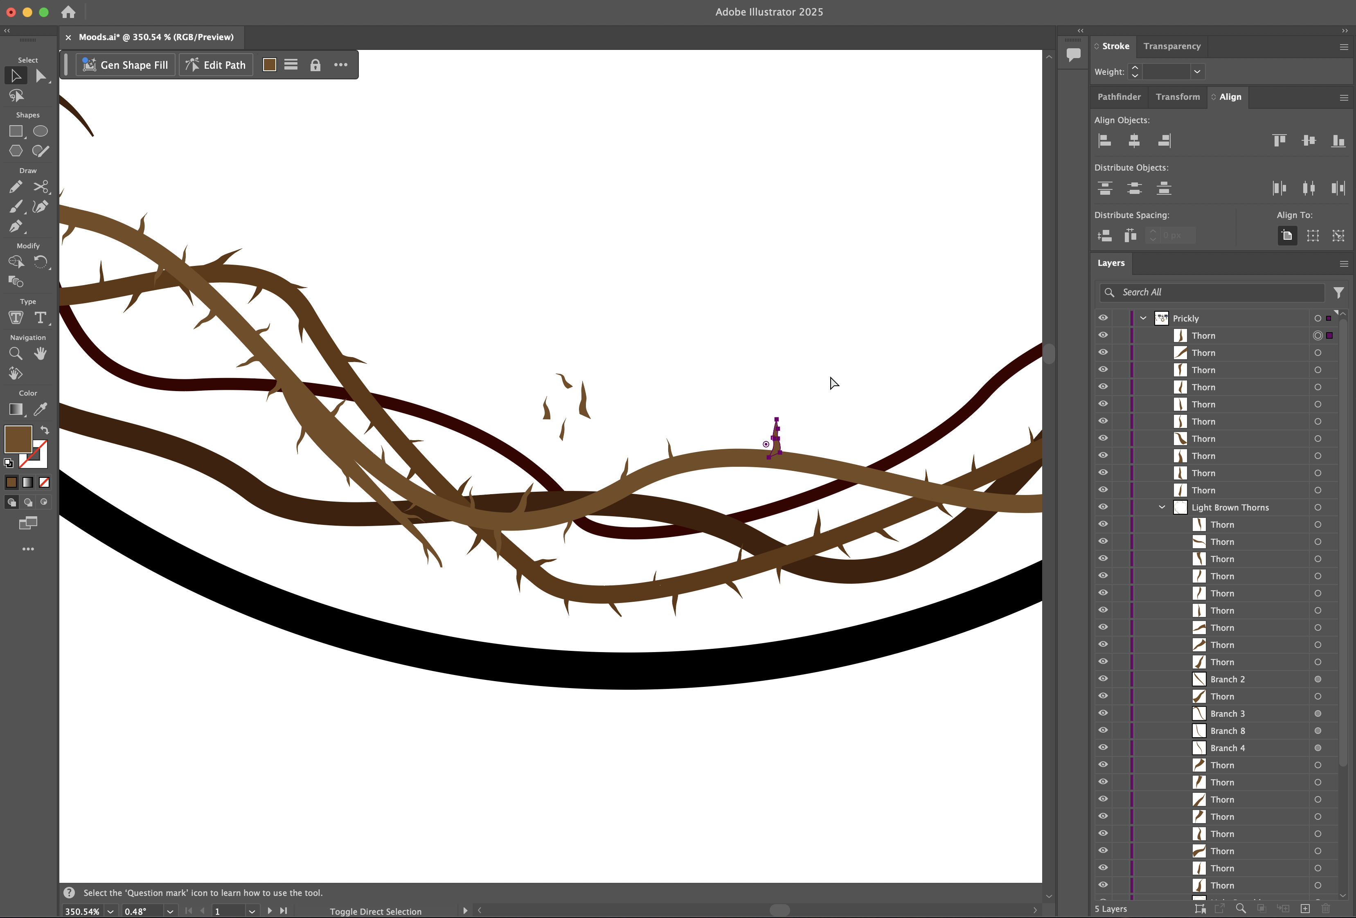Select the Hand tool
Screen dimensions: 1356x918
click(x=40, y=353)
